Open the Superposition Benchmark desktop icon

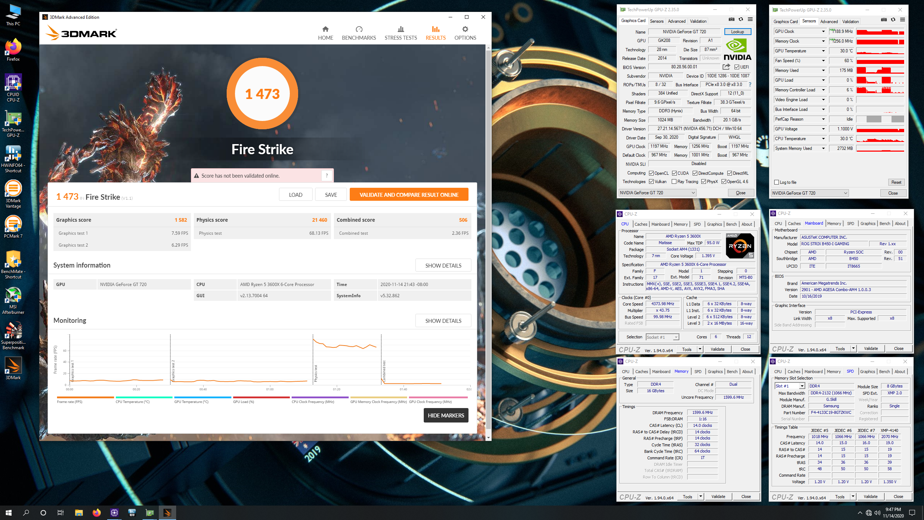pyautogui.click(x=13, y=336)
